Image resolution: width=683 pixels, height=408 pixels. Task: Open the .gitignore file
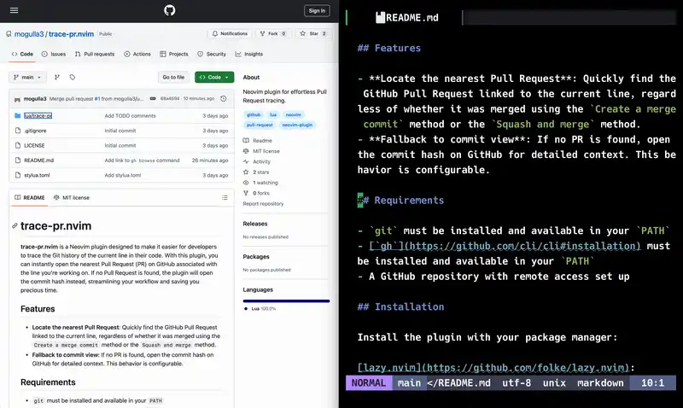coord(35,131)
